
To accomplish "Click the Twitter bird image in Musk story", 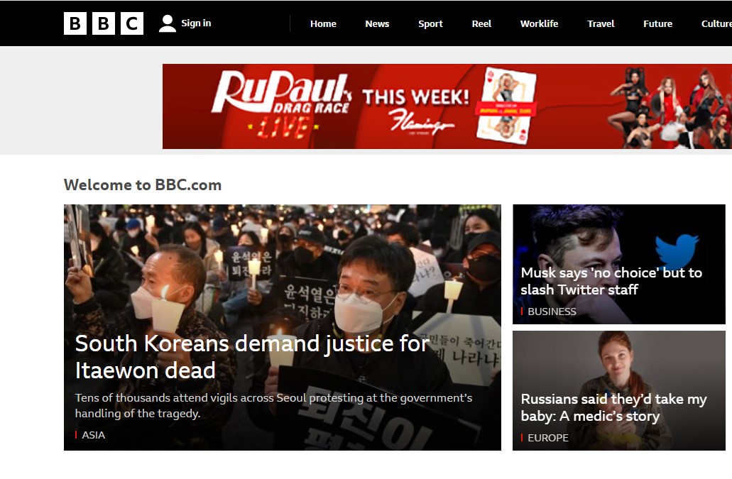I will pos(677,251).
